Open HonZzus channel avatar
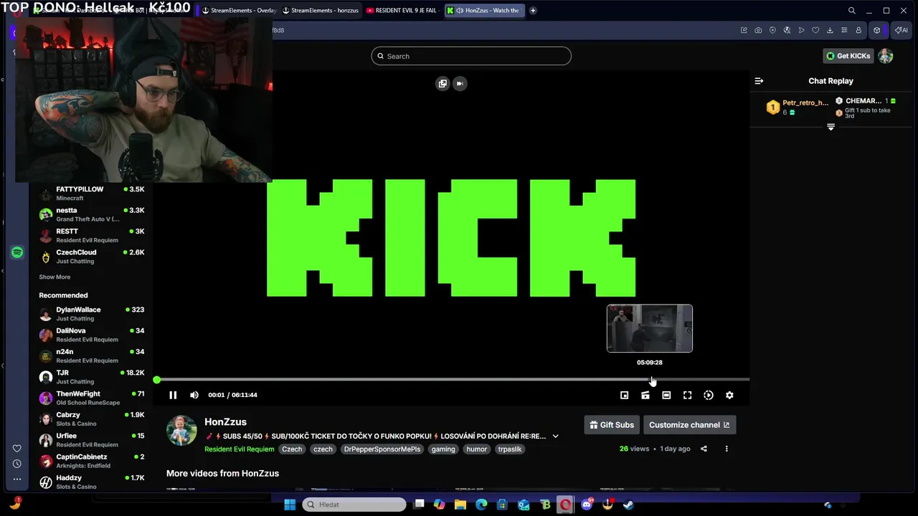 [x=181, y=431]
